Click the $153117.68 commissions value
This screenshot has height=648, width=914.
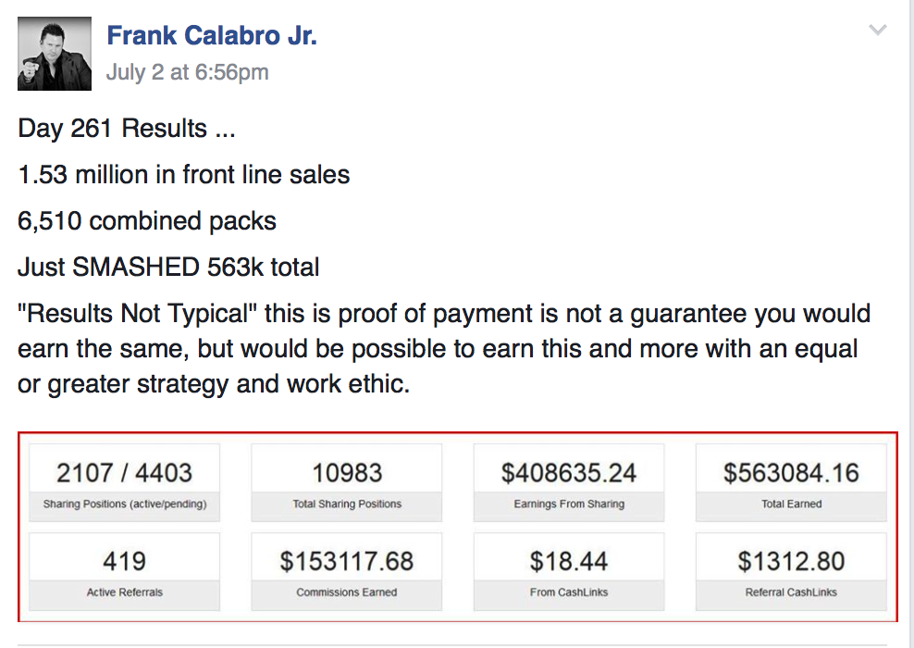tap(347, 561)
